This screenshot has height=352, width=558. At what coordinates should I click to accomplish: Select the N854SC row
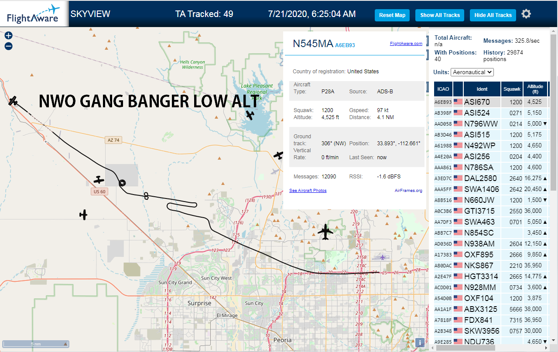491,233
